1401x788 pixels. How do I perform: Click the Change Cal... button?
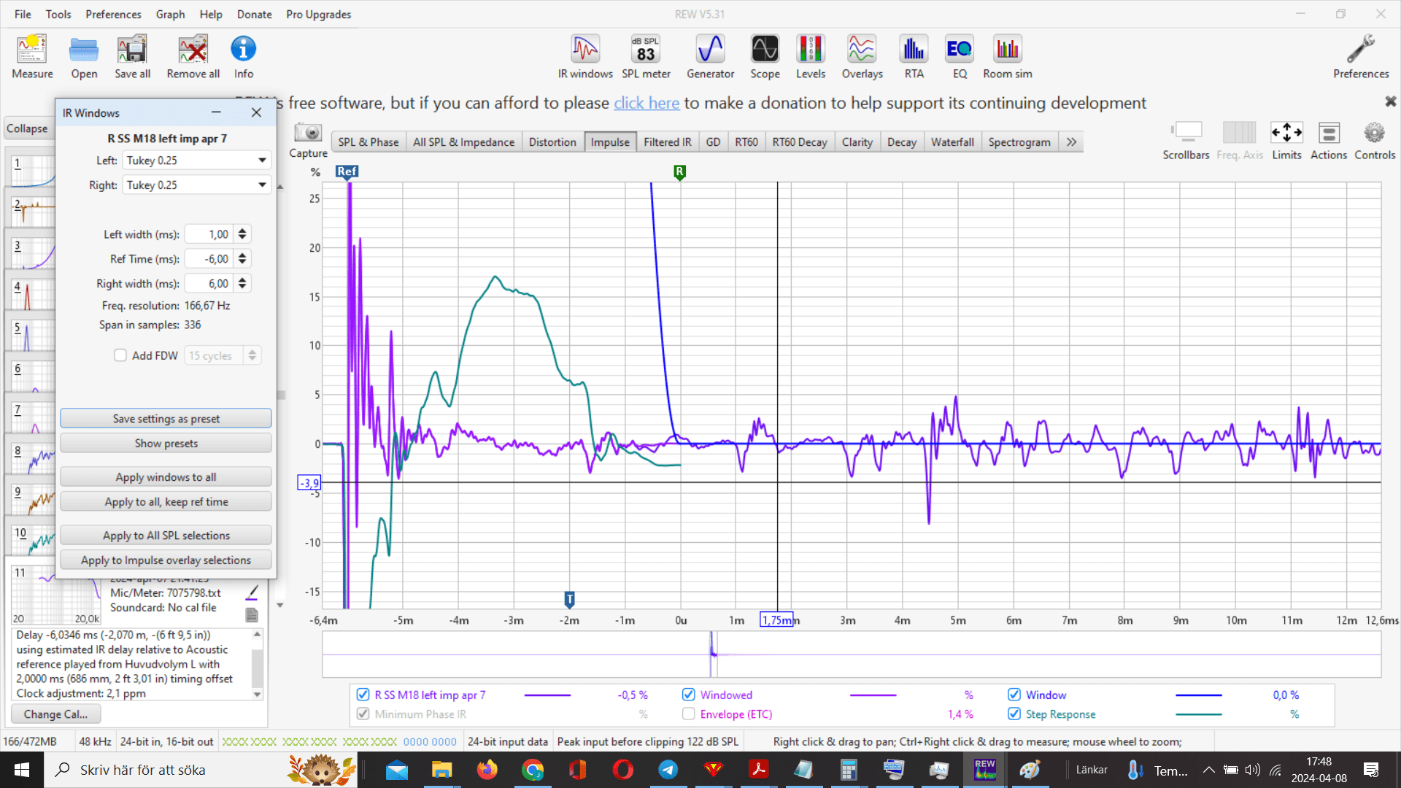coord(55,714)
